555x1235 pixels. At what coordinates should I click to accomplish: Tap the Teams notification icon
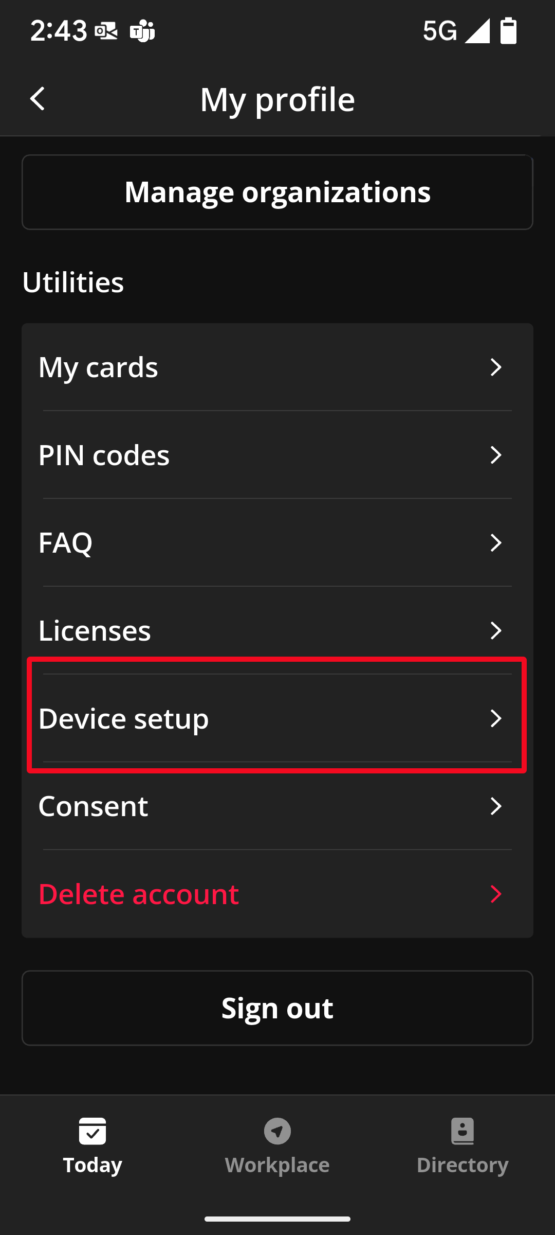142,31
